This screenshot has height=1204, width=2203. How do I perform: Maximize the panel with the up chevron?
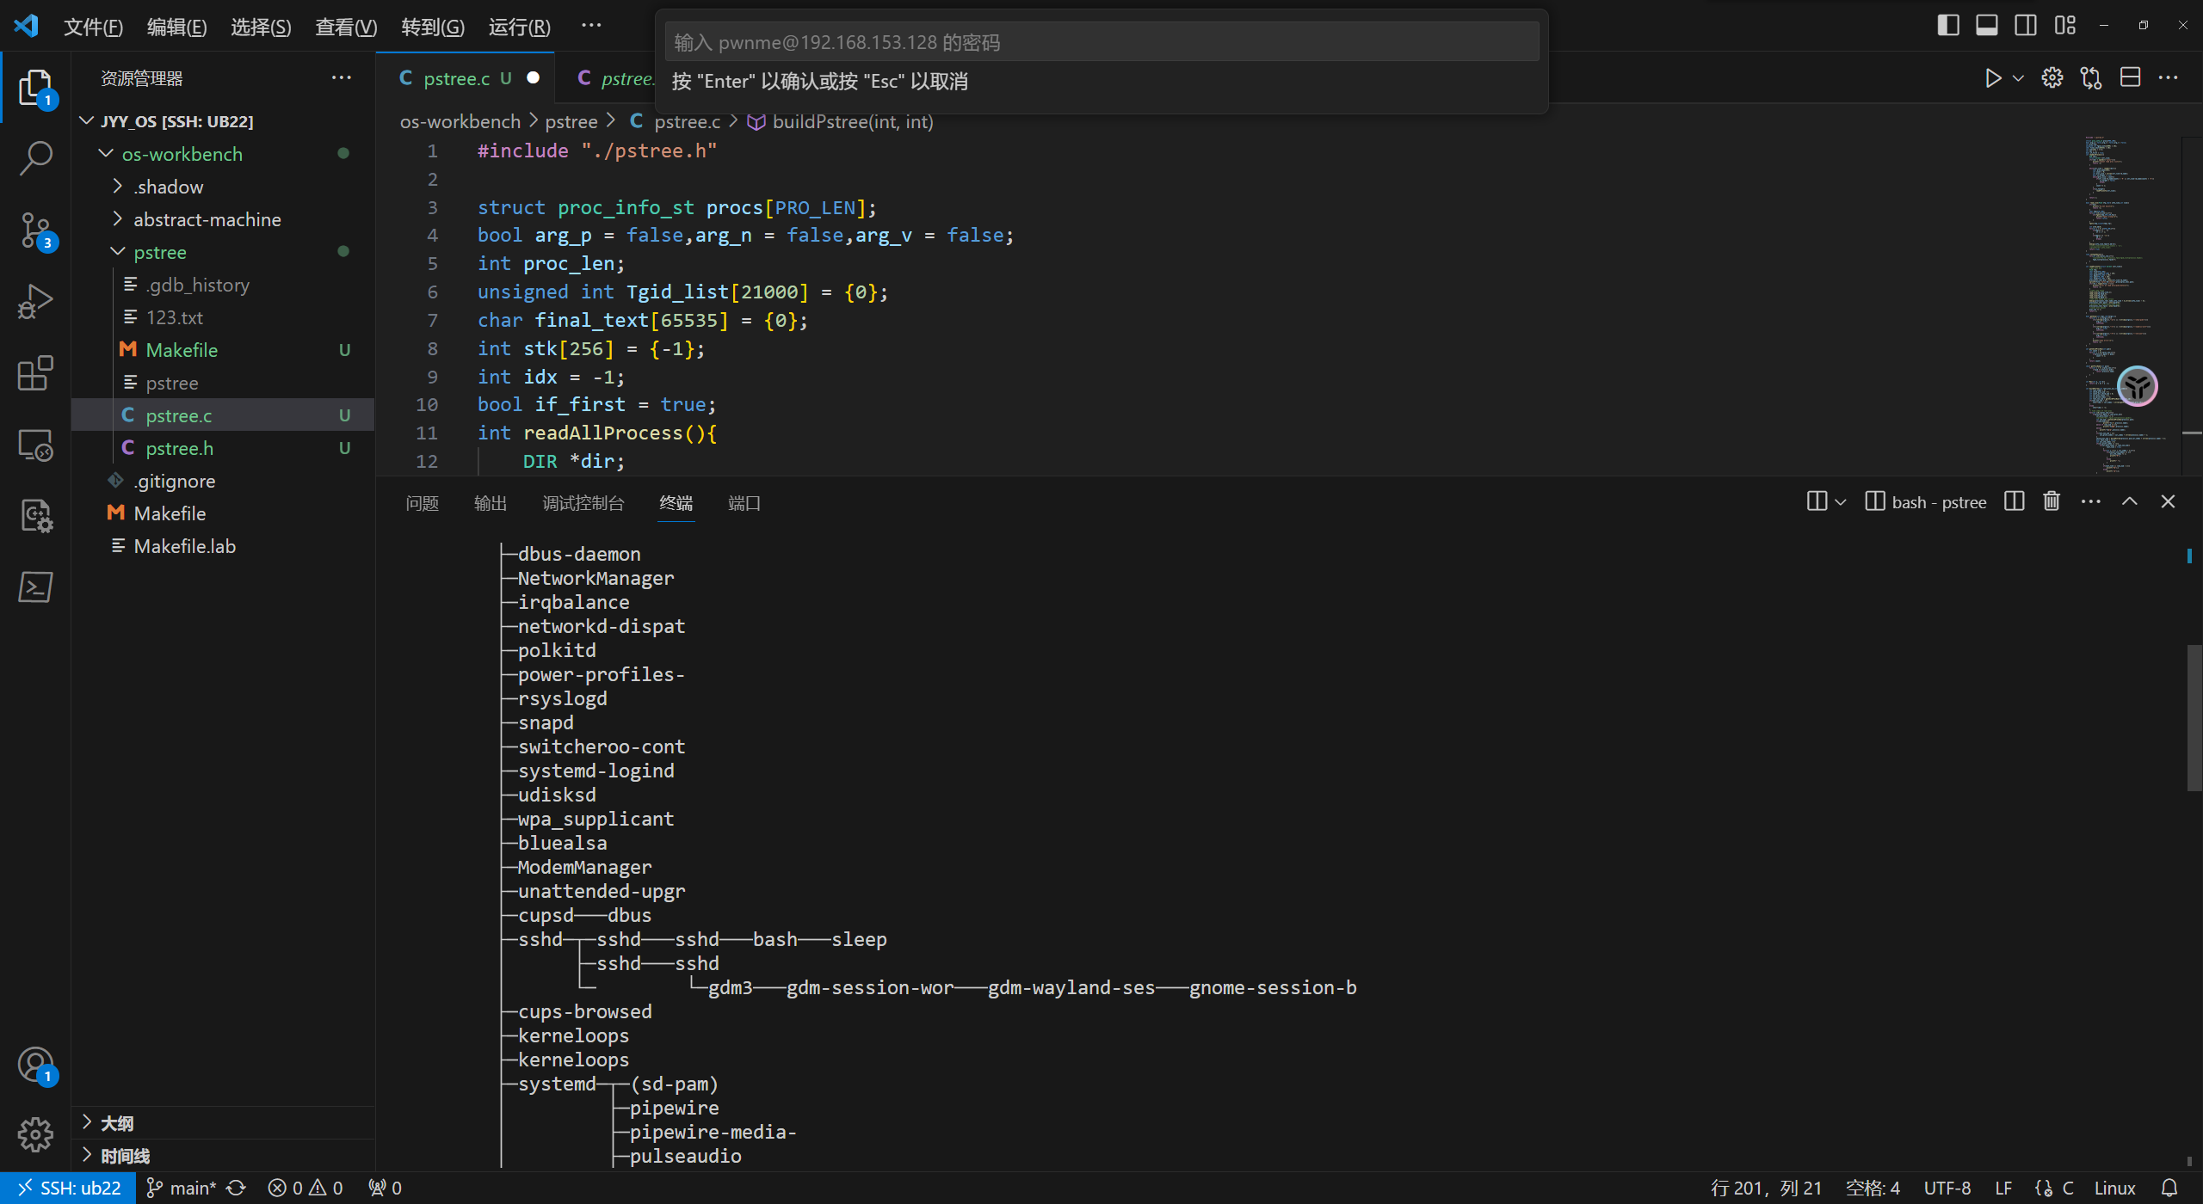2130,501
